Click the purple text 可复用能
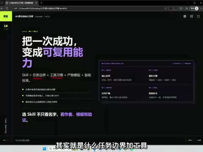 coord(63,52)
